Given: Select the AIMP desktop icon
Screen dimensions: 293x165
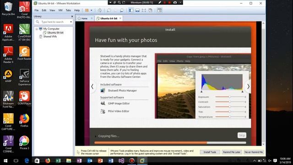Looking at the screenshot, I should 8,76.
